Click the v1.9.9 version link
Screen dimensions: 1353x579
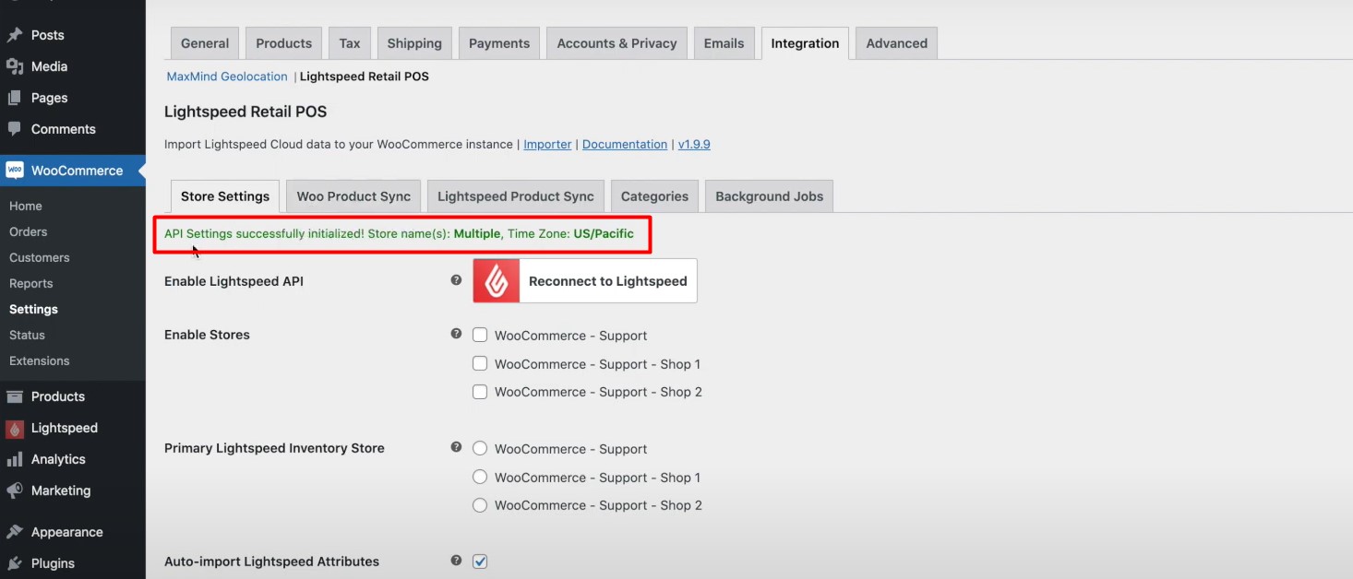pyautogui.click(x=694, y=144)
